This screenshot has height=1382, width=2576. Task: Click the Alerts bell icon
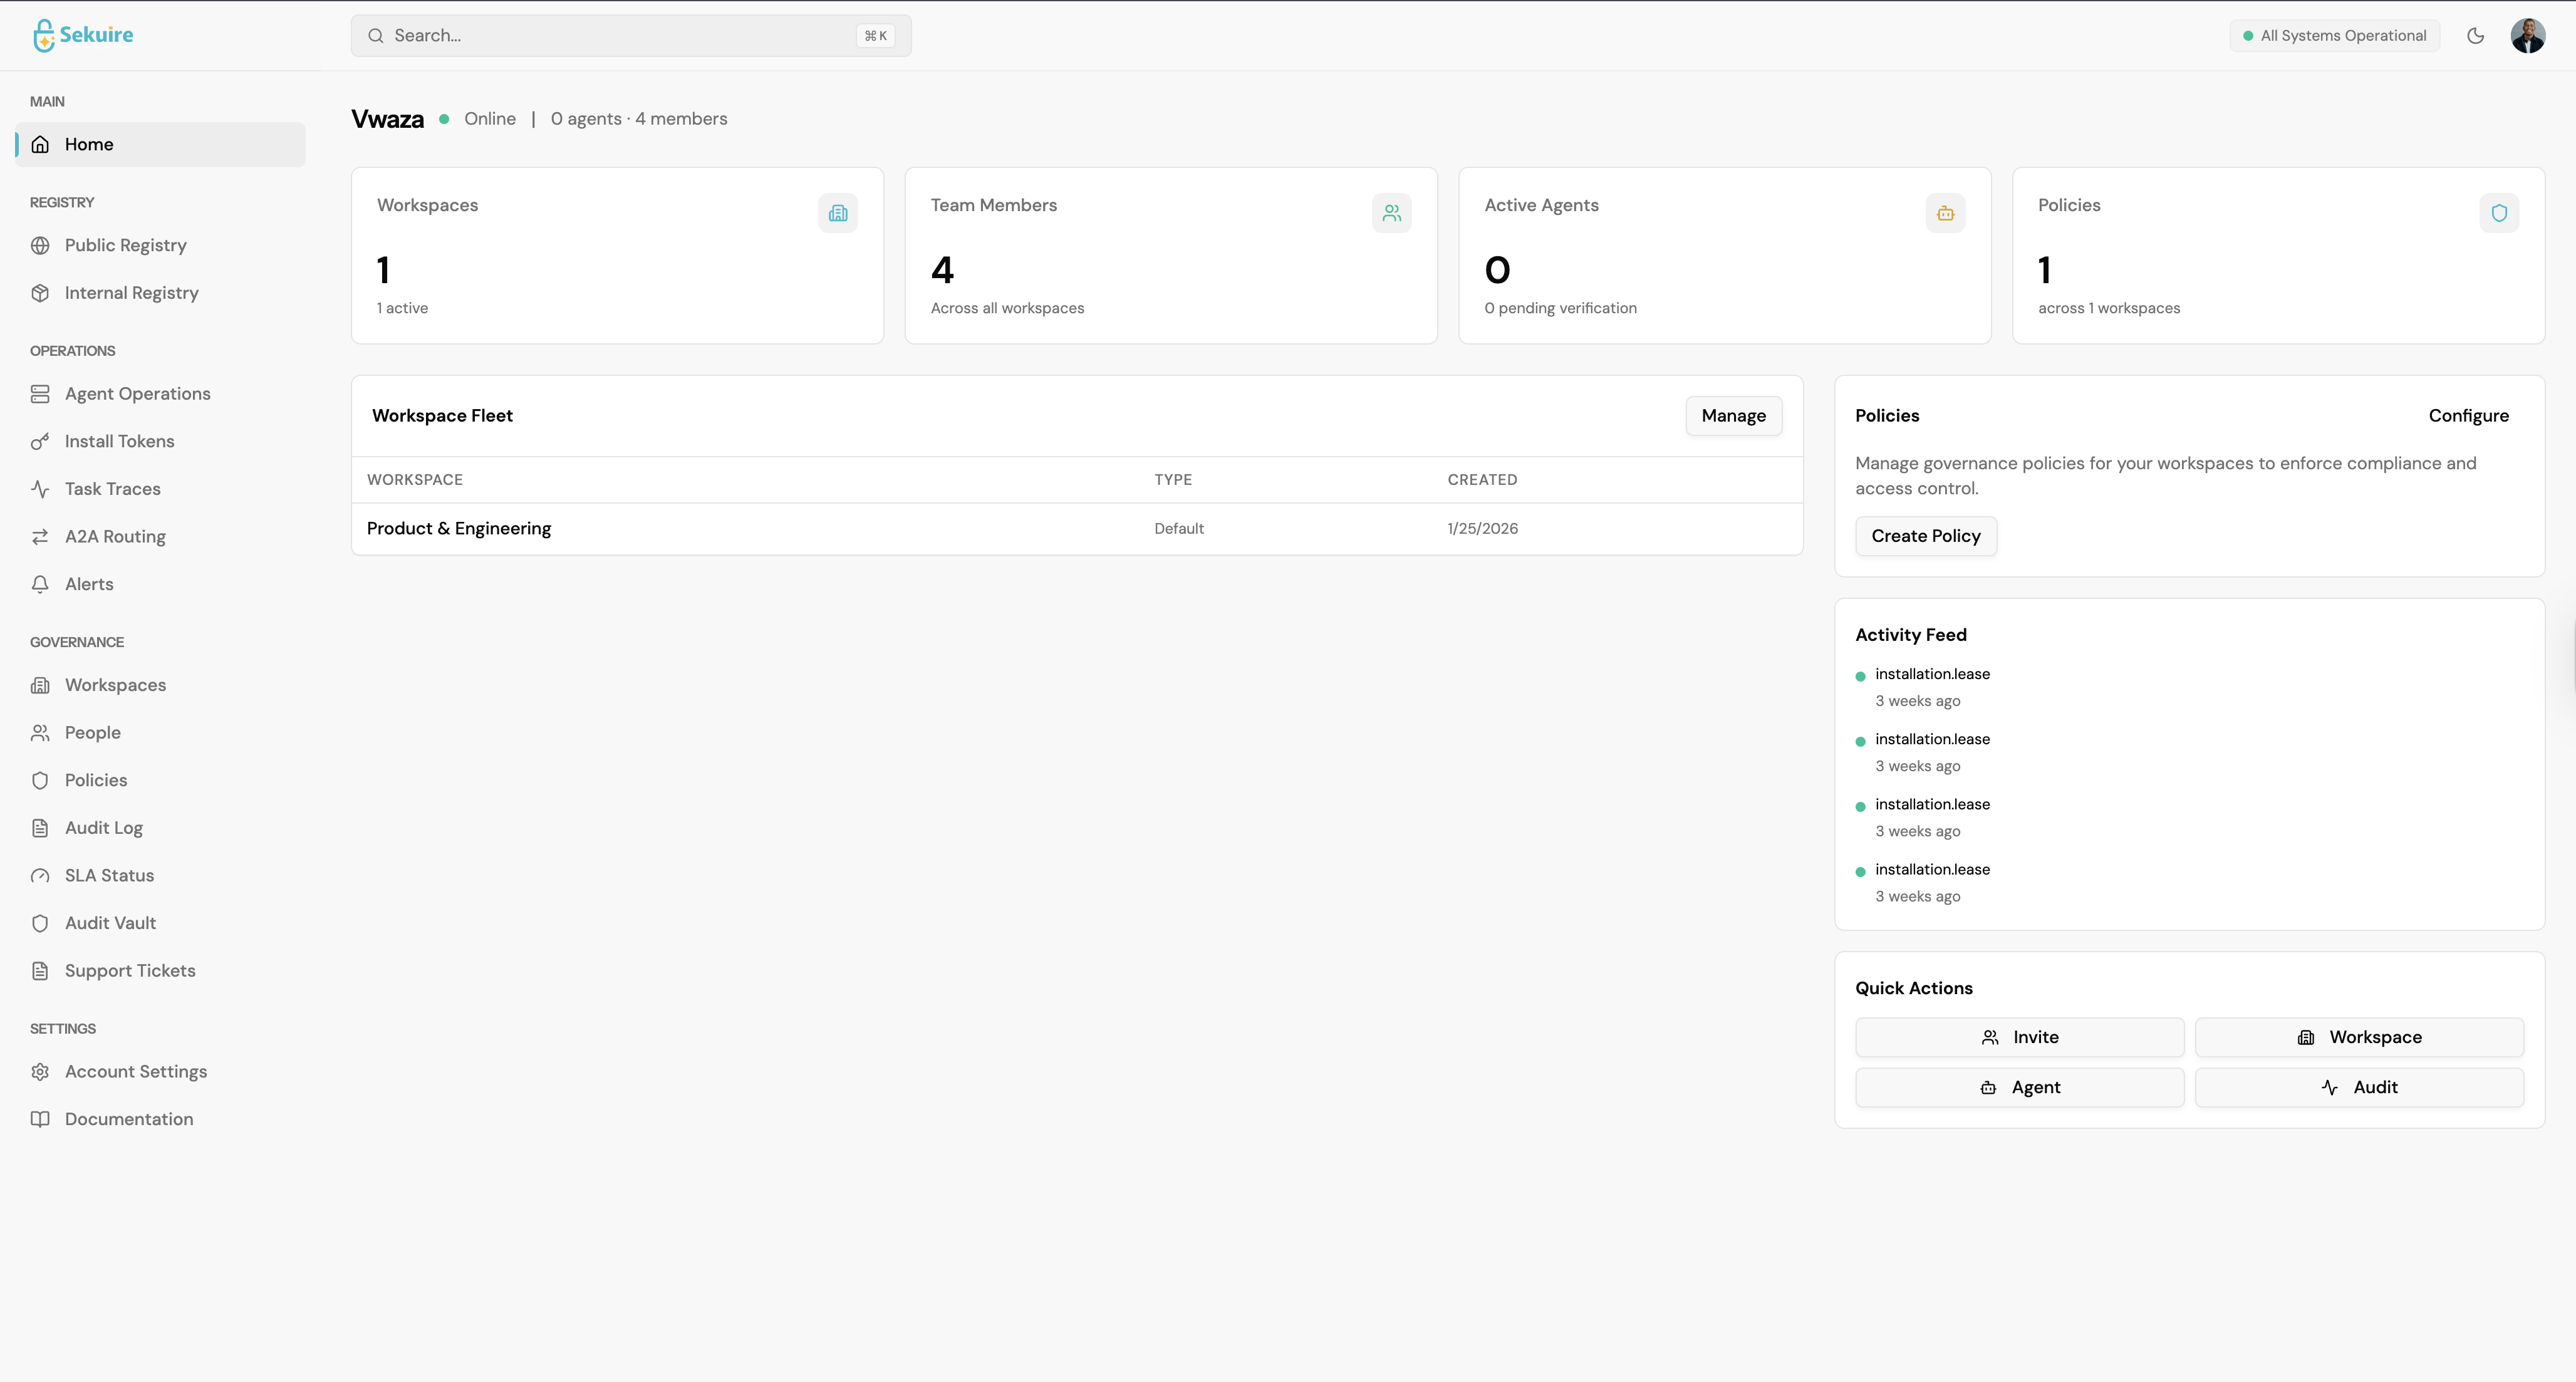point(40,584)
